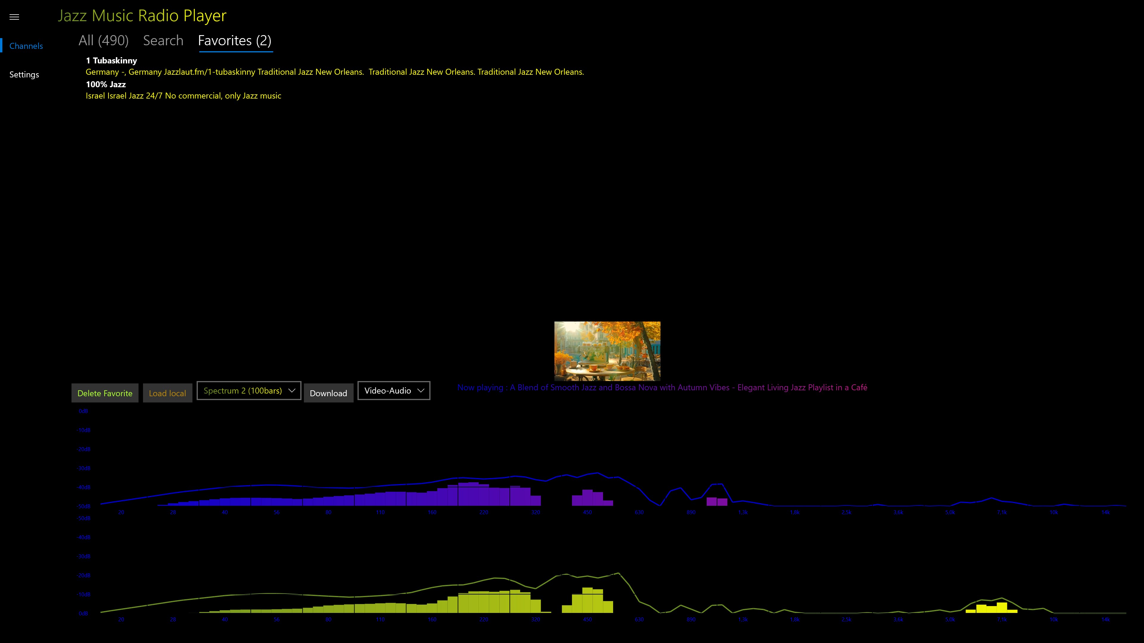Expand the Spectrum 2 (100bars) dropdown
Viewport: 1144px width, 643px height.
pos(249,391)
